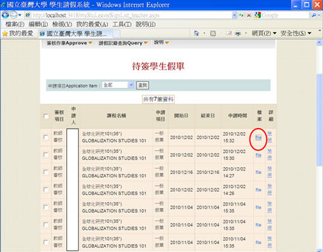Image resolution: width=323 pixels, height=252 pixels.
Task: Click the IE Back navigation arrow
Action: pos(5,15)
